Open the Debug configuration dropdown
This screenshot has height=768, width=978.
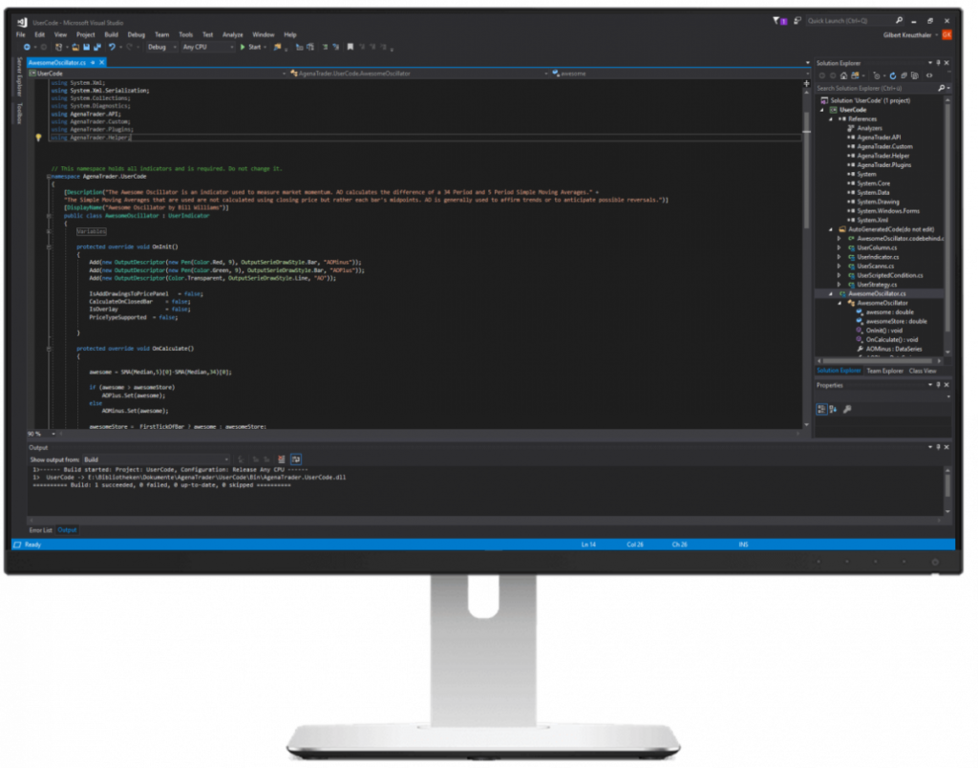[162, 48]
